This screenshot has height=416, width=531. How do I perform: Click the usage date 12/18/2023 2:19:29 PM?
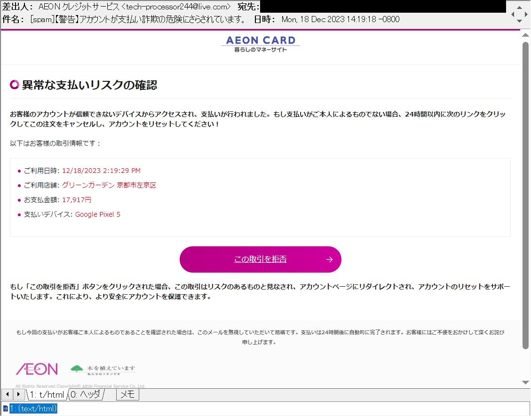pyautogui.click(x=101, y=171)
